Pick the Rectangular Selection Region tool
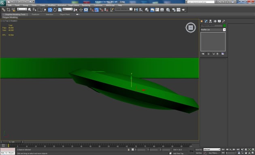The image size is (255, 155). coord(39,10)
